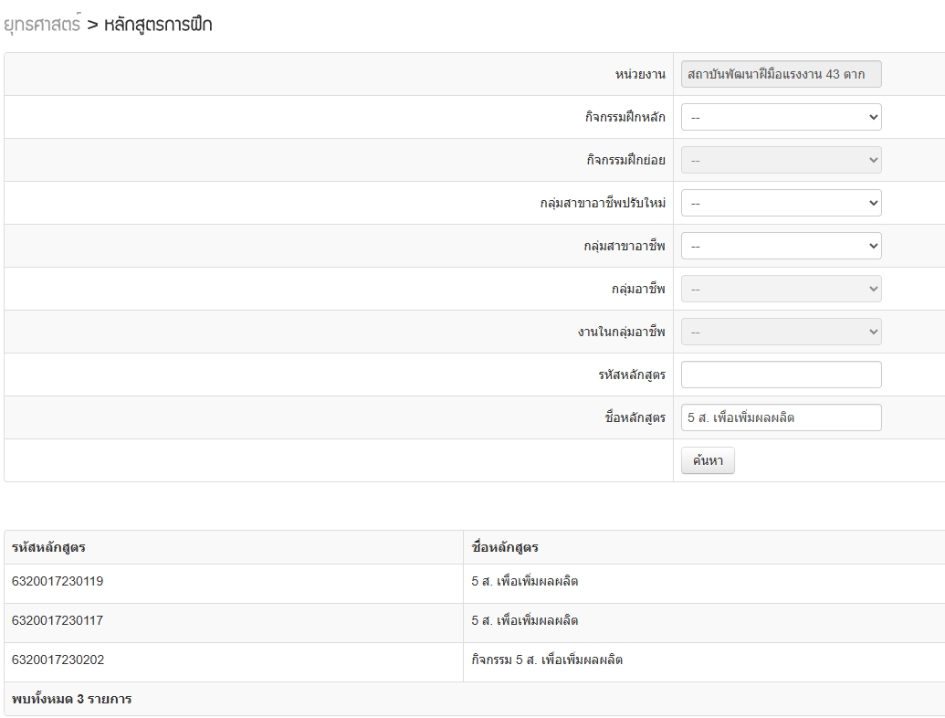Screen dimensions: 945x718
Task: Open the งานในกลุ่มอาชีพ dropdown
Action: (781, 332)
